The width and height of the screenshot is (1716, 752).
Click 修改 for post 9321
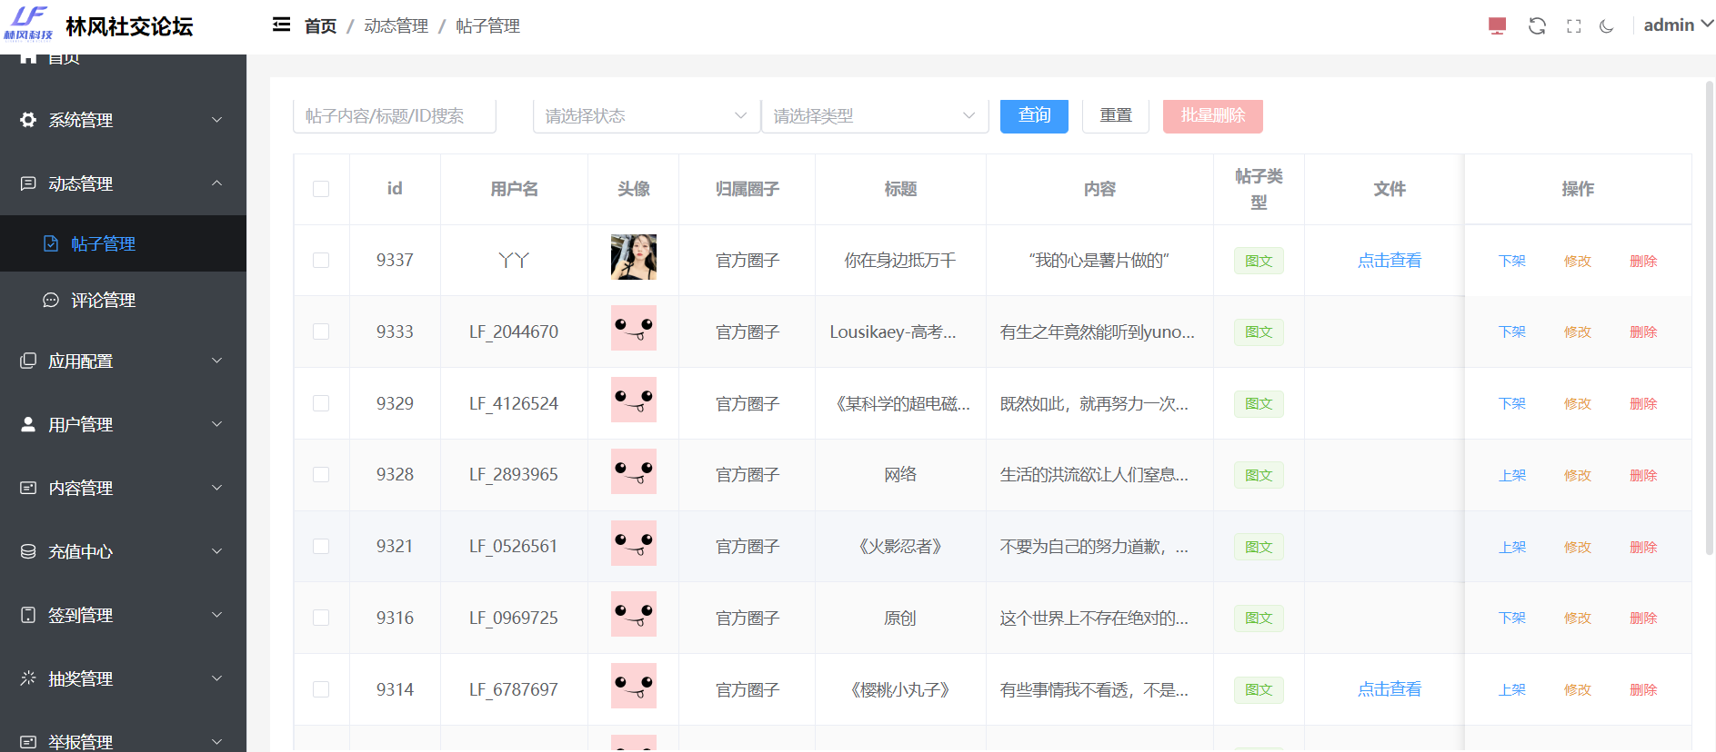(1578, 547)
